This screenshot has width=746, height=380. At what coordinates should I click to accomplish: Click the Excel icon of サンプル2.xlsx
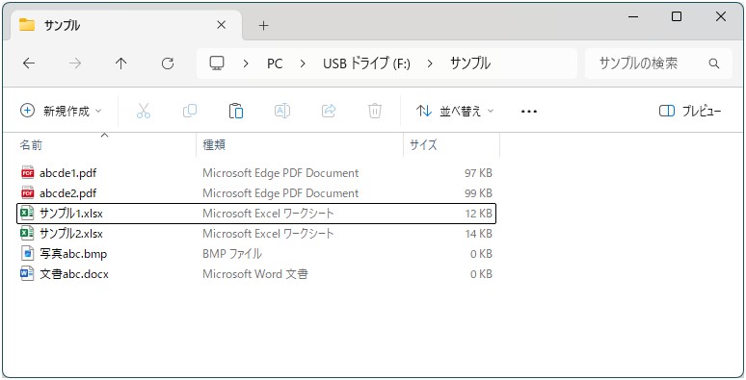click(27, 233)
